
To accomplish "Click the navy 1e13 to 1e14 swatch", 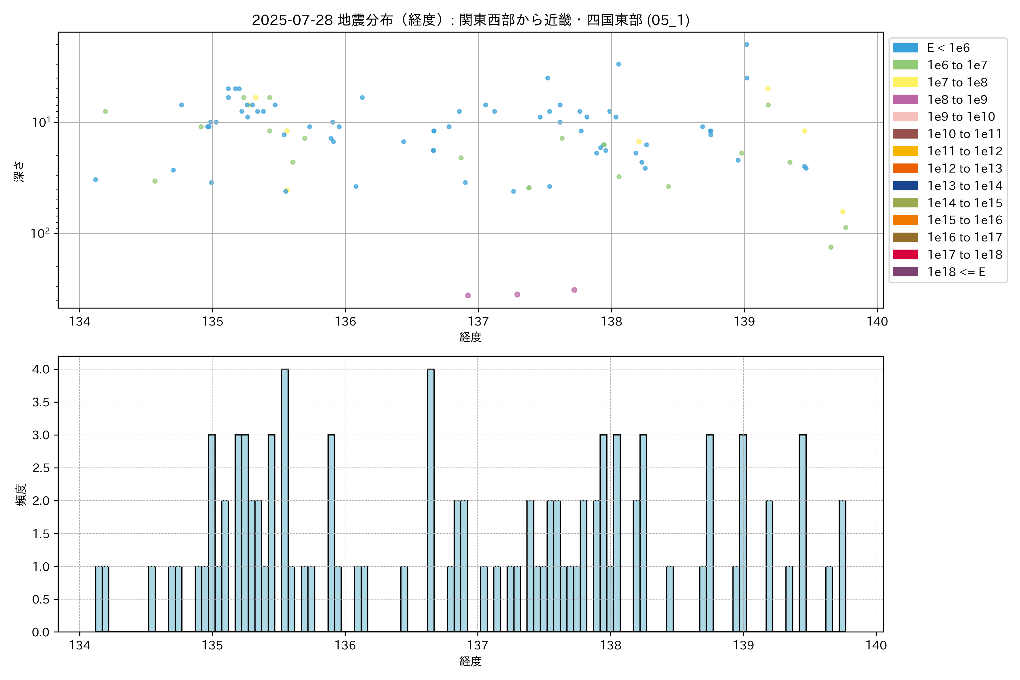I will tap(905, 186).
